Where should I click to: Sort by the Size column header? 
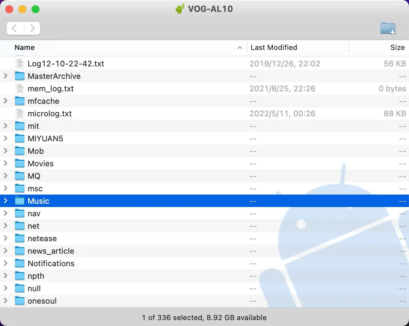[398, 48]
